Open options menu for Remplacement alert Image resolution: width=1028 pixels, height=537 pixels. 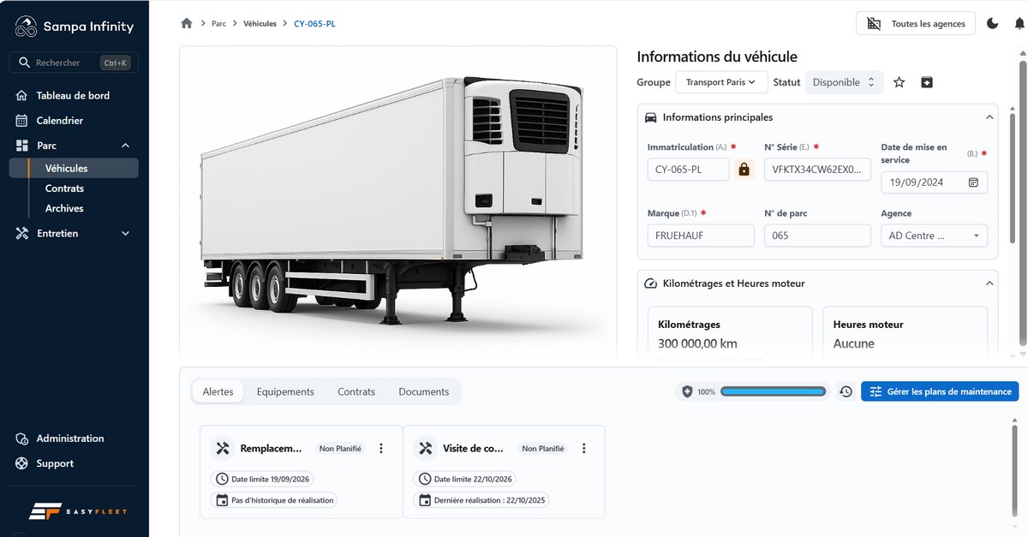point(381,448)
